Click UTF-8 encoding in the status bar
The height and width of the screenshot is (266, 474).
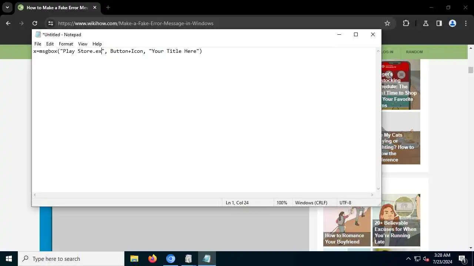[x=345, y=202]
